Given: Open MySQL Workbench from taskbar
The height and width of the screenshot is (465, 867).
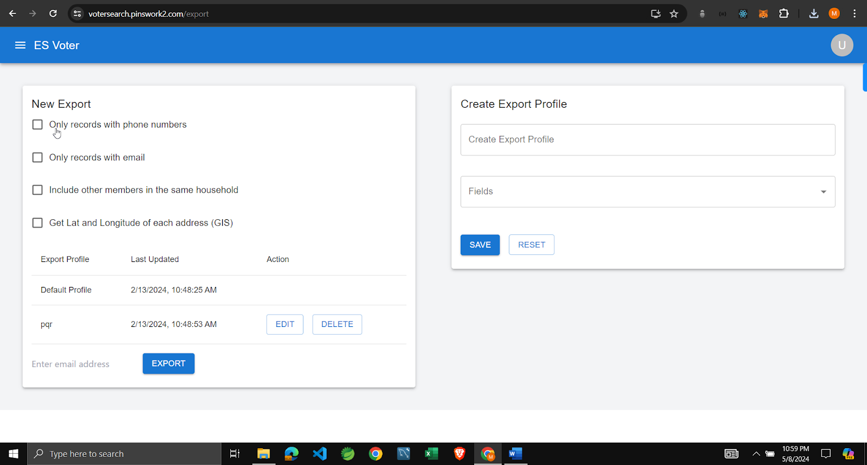Looking at the screenshot, I should pos(404,454).
